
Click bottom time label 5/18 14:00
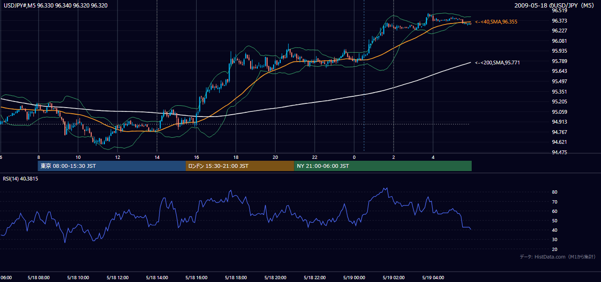point(157,277)
